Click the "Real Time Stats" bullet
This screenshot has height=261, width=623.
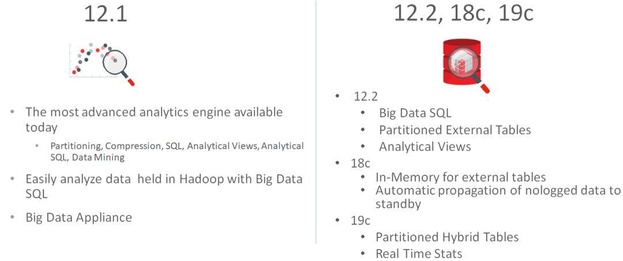pos(419,253)
